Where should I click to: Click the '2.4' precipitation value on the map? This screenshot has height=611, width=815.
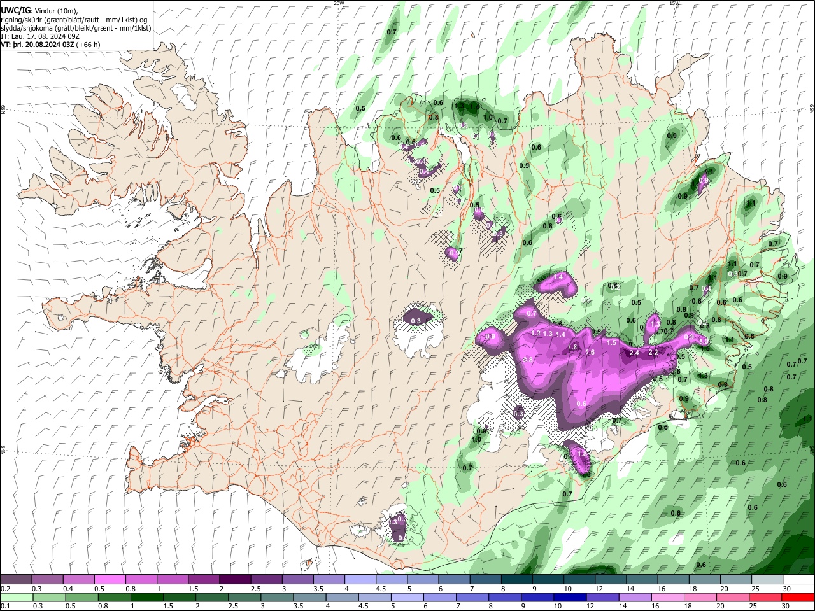tap(634, 352)
